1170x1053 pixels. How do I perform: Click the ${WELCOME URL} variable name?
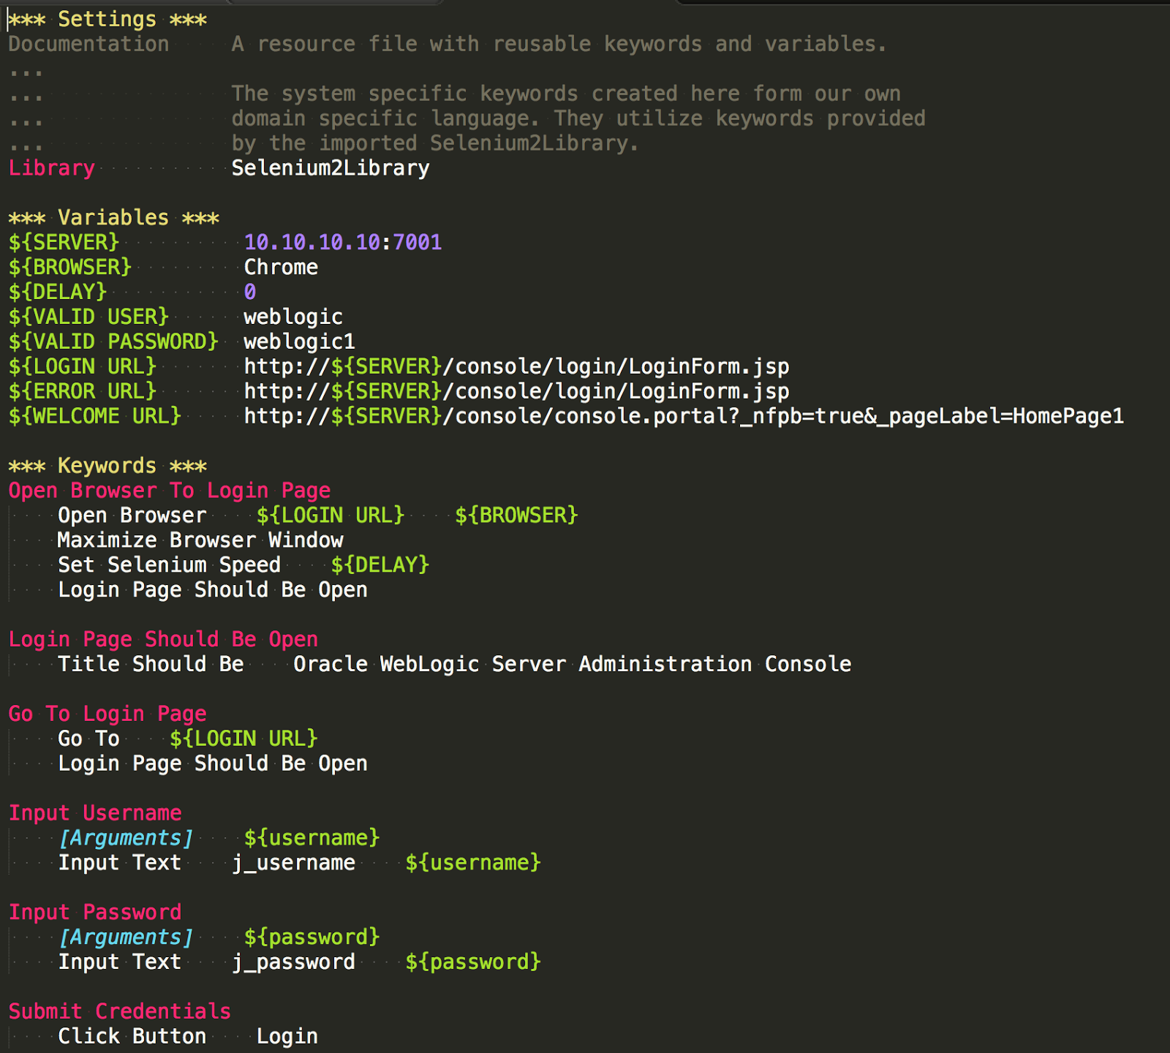coord(95,416)
